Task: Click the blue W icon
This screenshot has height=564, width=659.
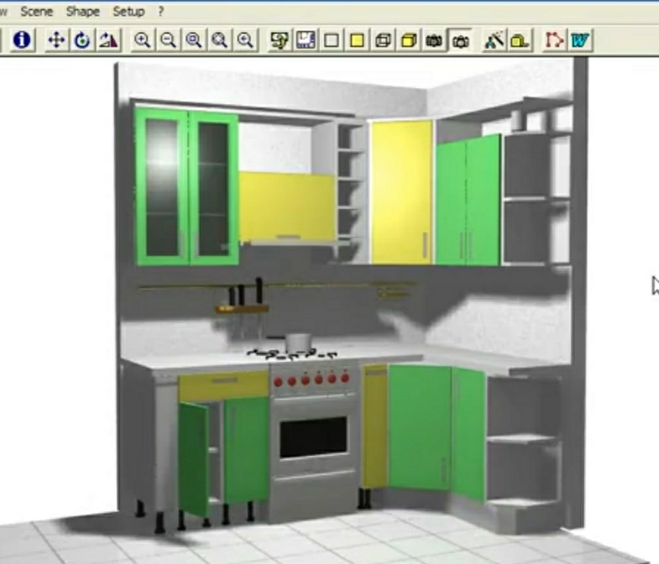Action: click(579, 41)
